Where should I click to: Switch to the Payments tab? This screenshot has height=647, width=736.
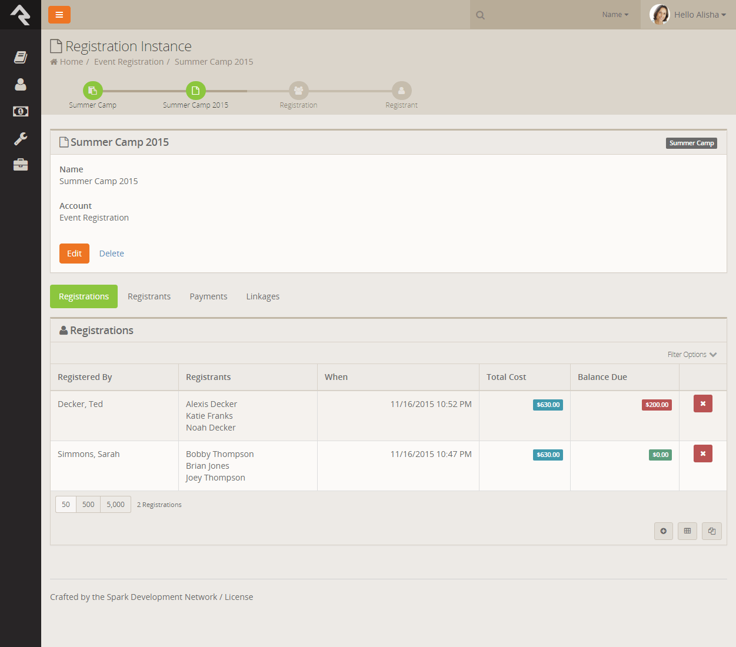pyautogui.click(x=208, y=296)
